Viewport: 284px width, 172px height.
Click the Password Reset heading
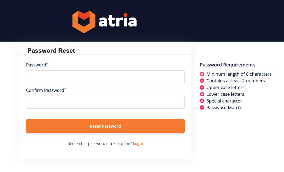click(x=51, y=51)
